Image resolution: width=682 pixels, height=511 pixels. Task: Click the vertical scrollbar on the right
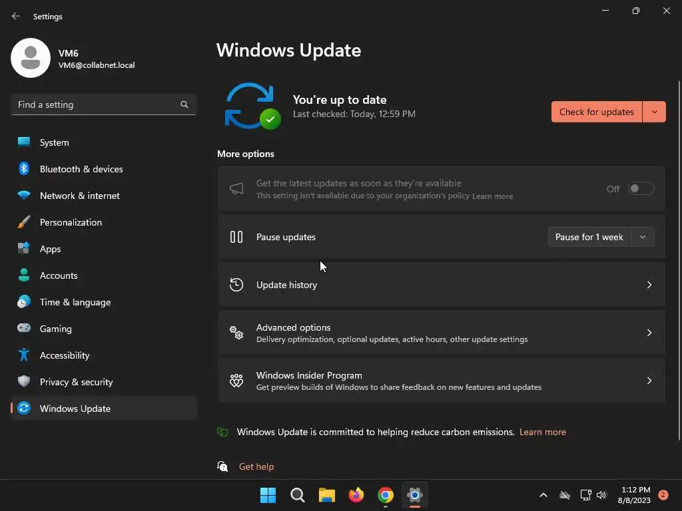click(679, 261)
